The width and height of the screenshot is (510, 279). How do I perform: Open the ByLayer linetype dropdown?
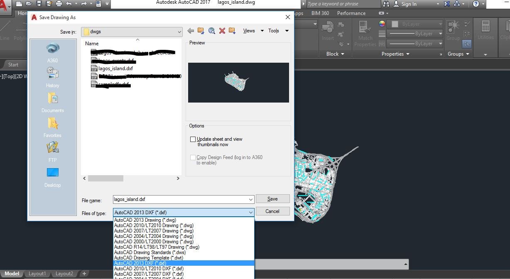pyautogui.click(x=415, y=44)
